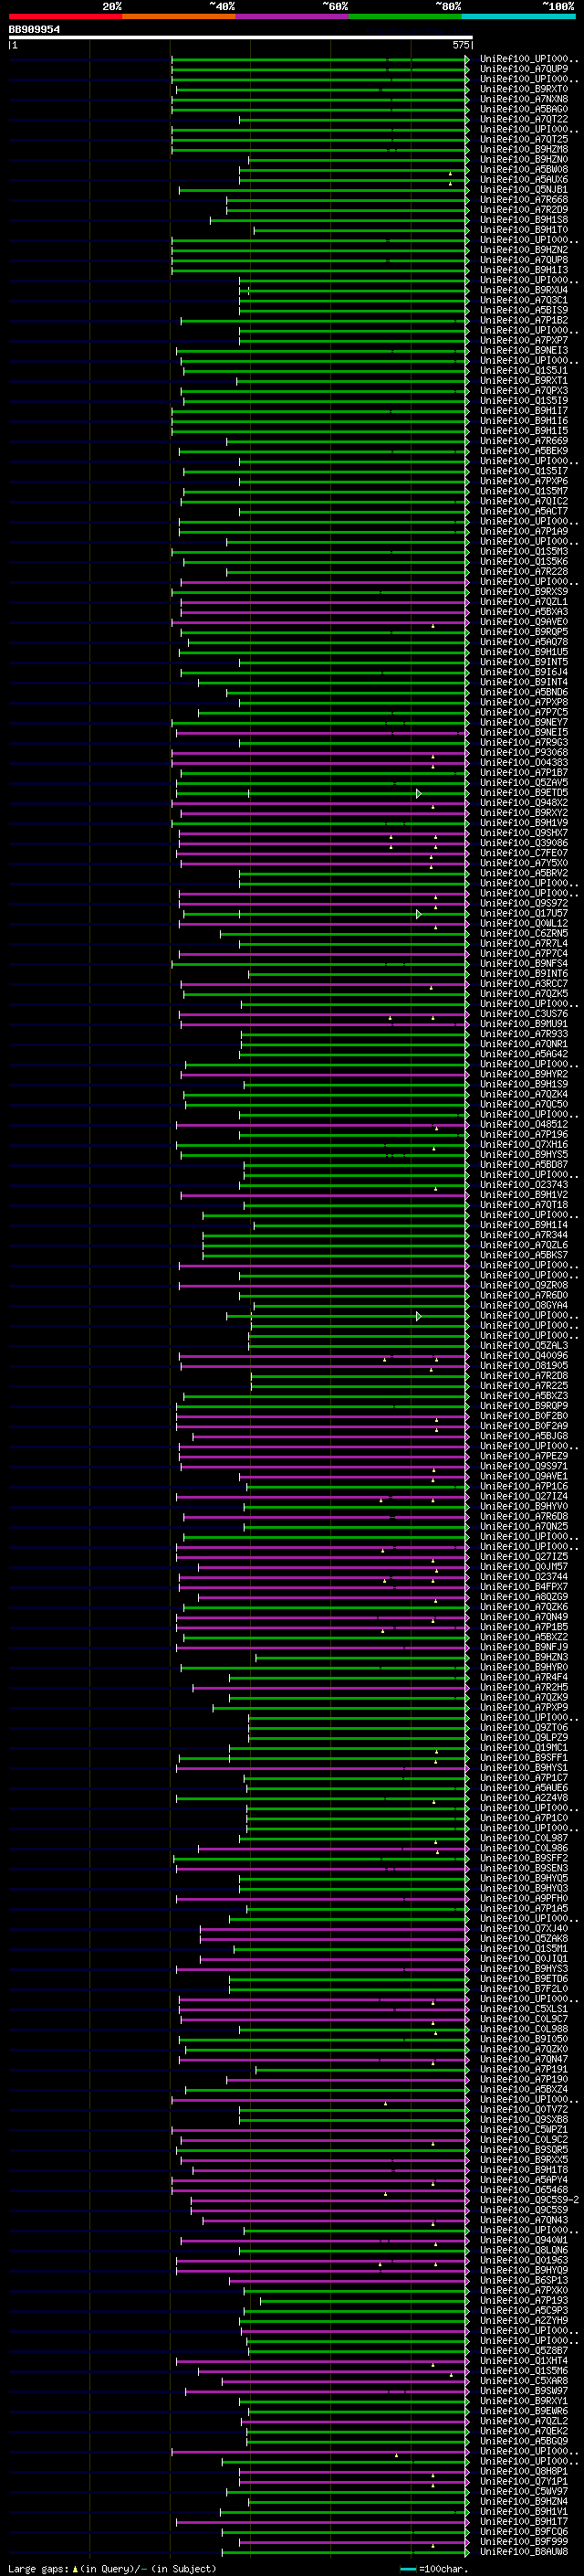Open hit UniRef100_P93068

(x=524, y=752)
